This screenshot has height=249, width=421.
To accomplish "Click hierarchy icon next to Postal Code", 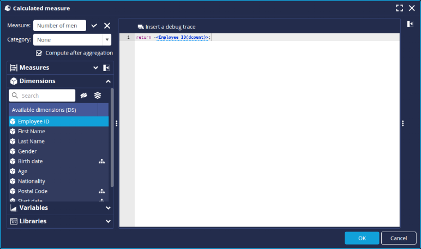I will pyautogui.click(x=101, y=191).
